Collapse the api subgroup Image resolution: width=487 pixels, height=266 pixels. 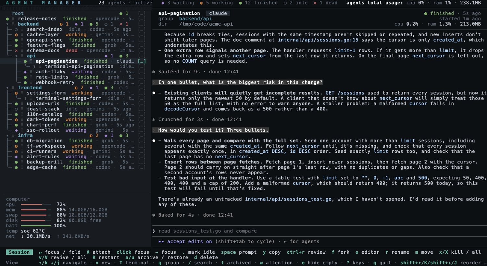16,56
